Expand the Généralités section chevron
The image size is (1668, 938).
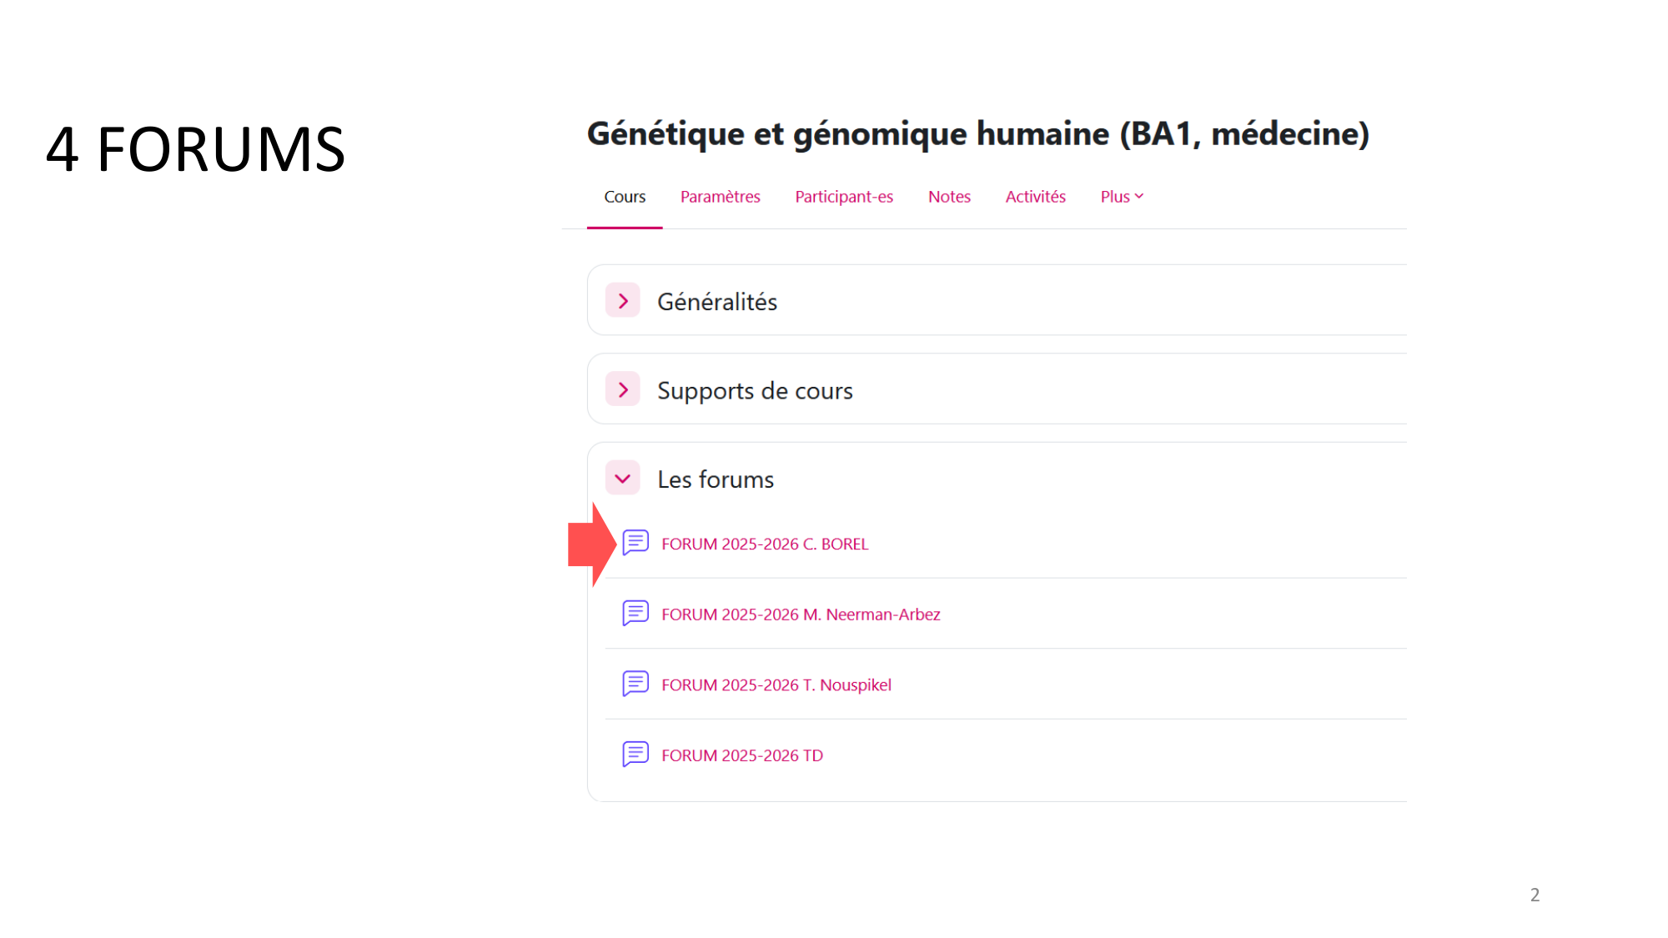tap(623, 301)
